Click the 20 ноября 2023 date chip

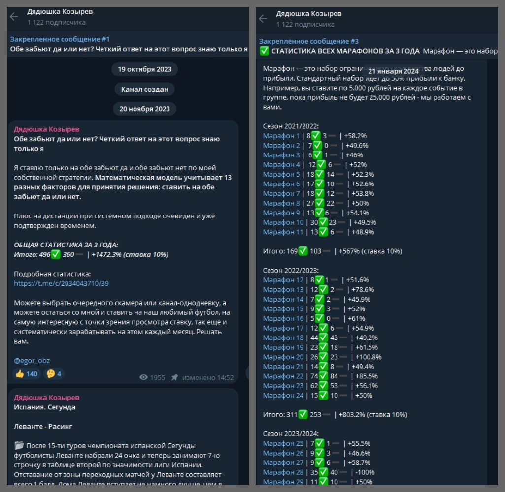145,109
